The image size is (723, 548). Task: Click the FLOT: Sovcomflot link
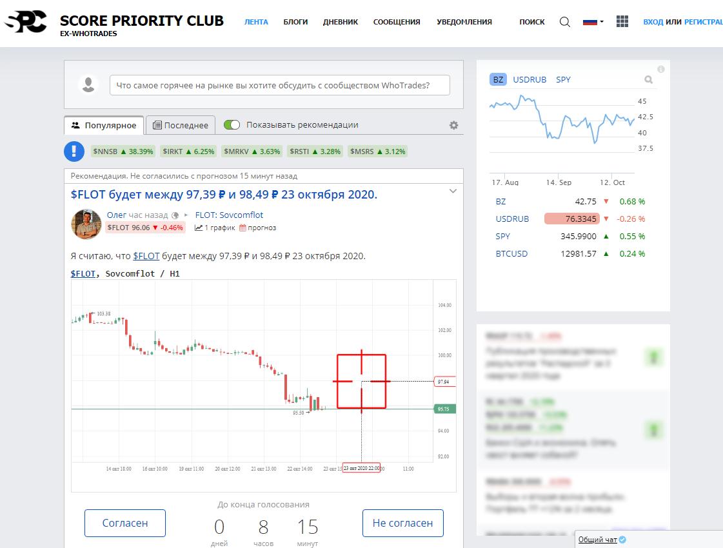229,215
